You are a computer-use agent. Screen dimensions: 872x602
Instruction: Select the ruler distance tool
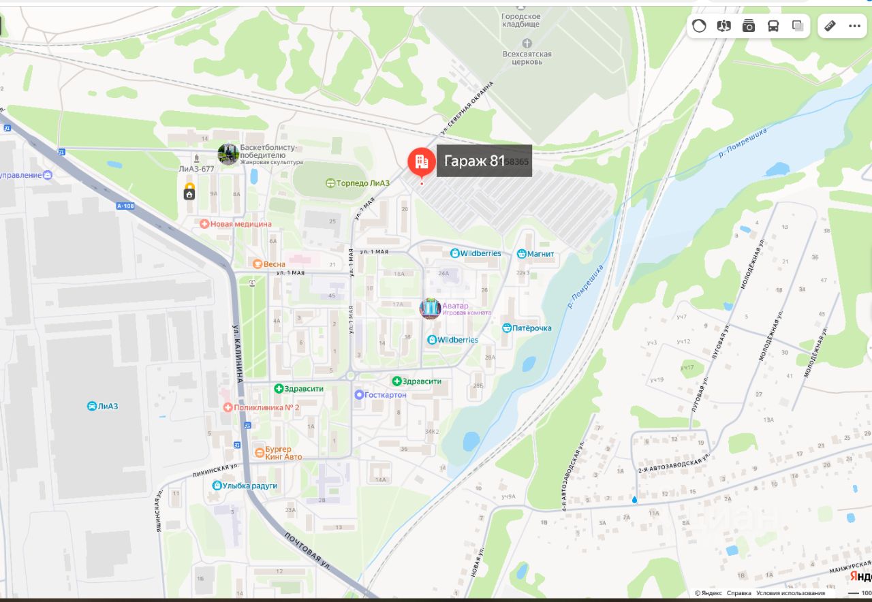[830, 26]
